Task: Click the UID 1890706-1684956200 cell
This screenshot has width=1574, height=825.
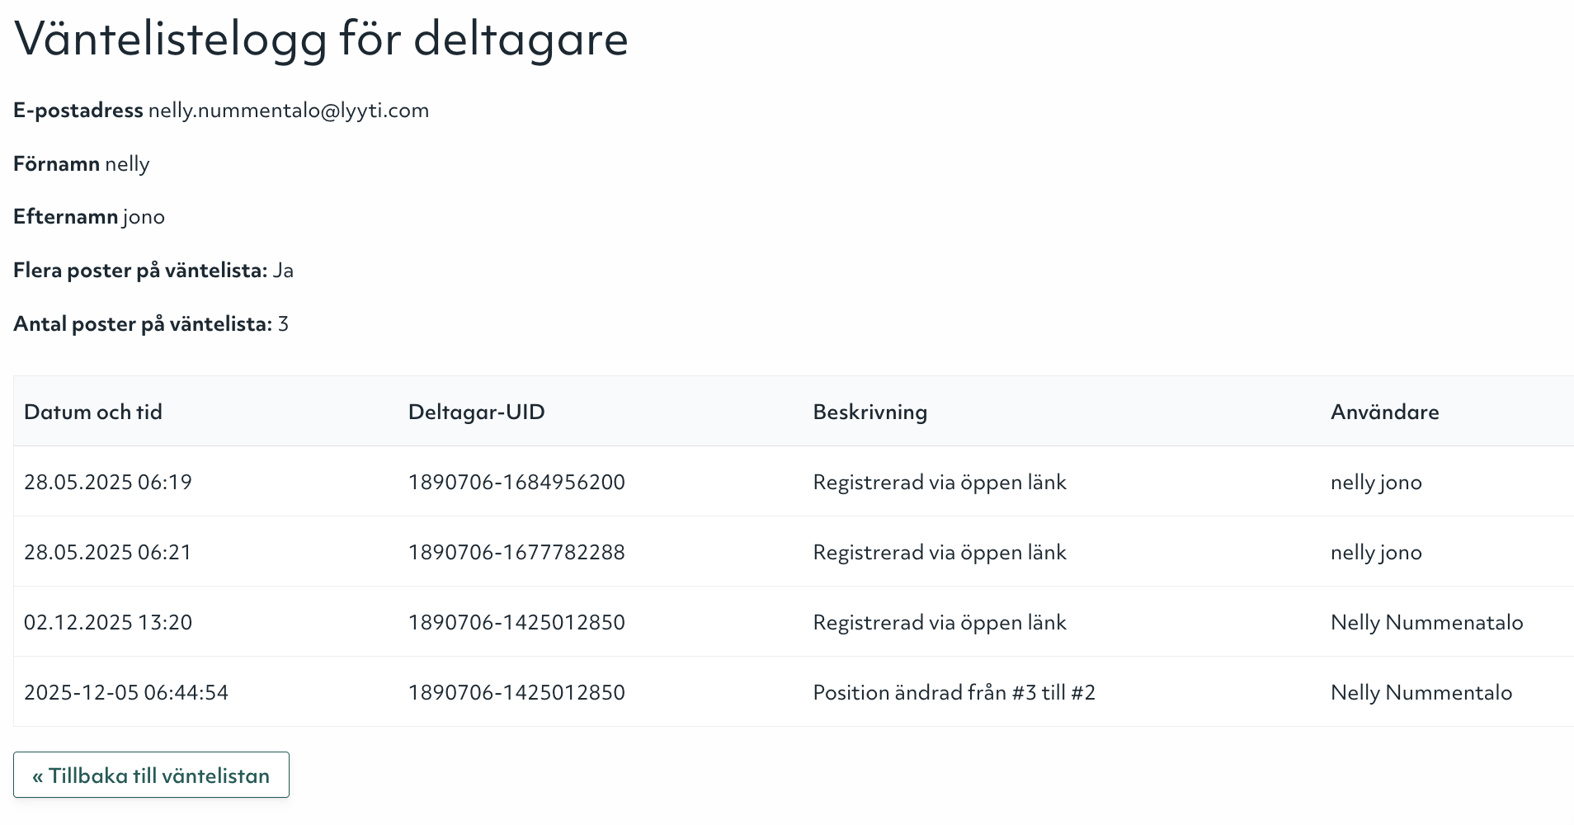Action: 516,482
